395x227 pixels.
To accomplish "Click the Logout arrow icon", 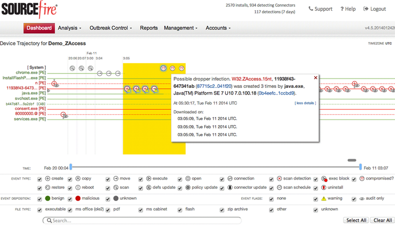I will pyautogui.click(x=365, y=9).
